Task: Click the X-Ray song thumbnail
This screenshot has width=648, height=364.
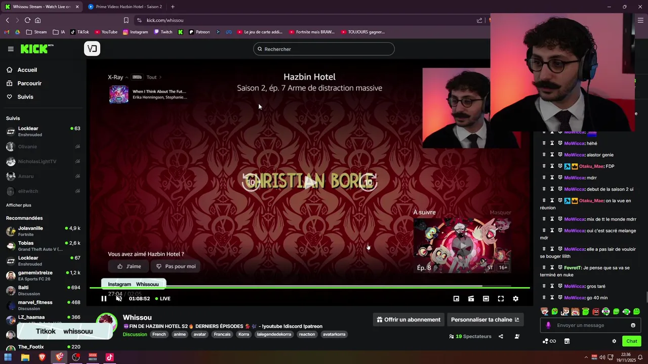Action: 119,95
